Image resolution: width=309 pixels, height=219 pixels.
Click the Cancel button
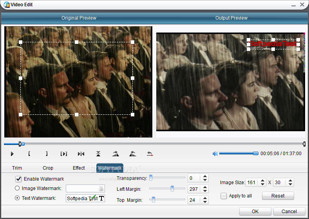289,211
